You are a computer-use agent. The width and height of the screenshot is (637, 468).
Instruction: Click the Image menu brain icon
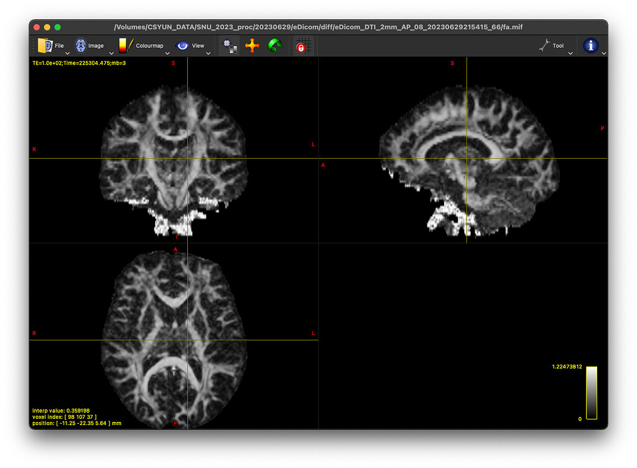pyautogui.click(x=80, y=45)
